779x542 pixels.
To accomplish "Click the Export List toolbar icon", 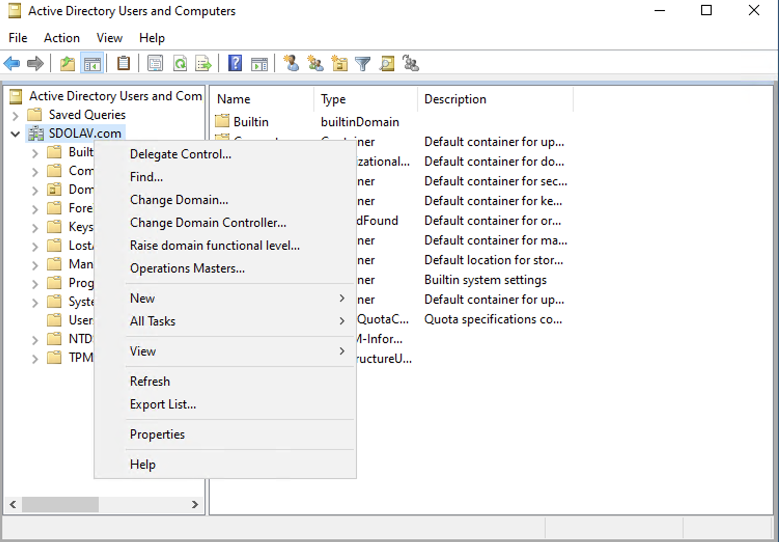I will 203,64.
